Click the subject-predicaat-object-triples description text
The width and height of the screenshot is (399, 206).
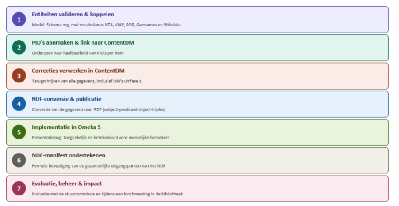(99, 109)
